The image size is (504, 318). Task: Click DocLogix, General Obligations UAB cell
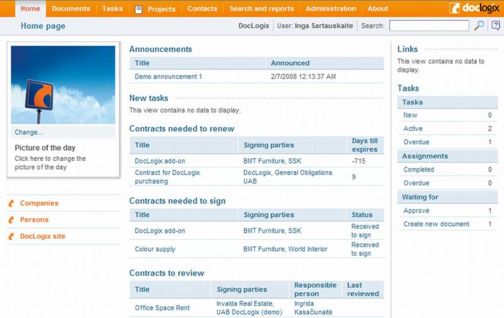[x=288, y=177]
